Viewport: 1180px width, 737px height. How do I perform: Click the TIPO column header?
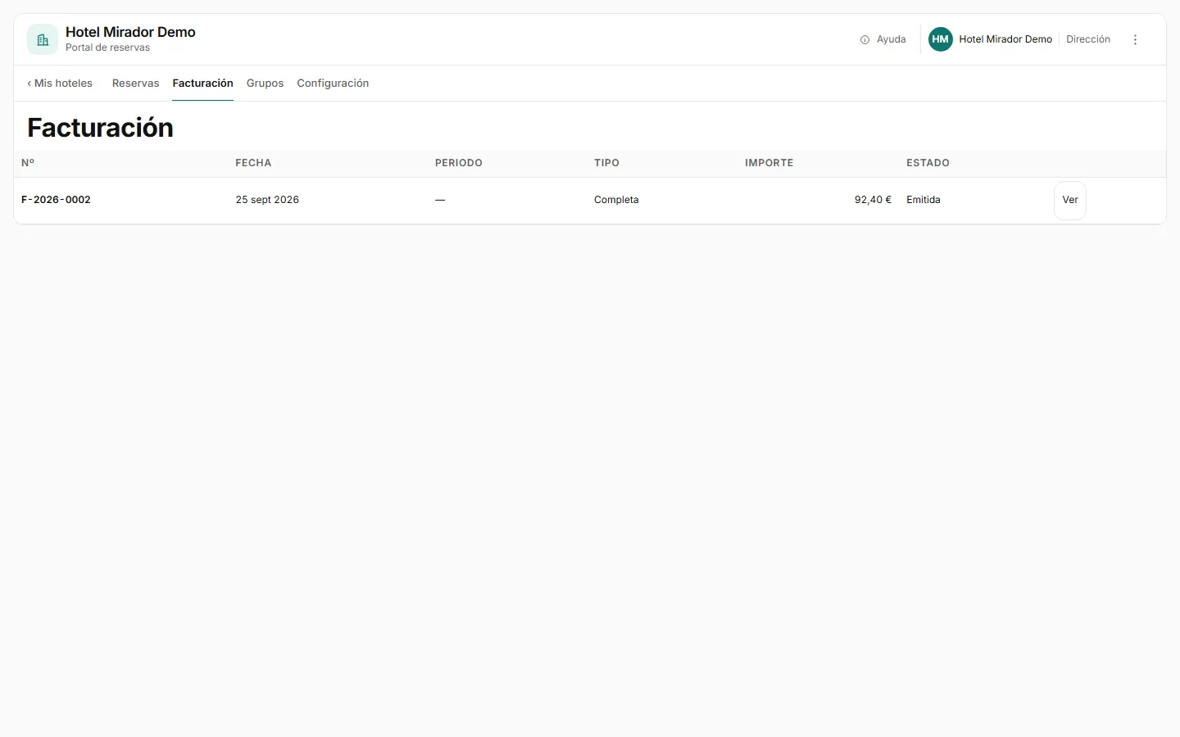606,163
